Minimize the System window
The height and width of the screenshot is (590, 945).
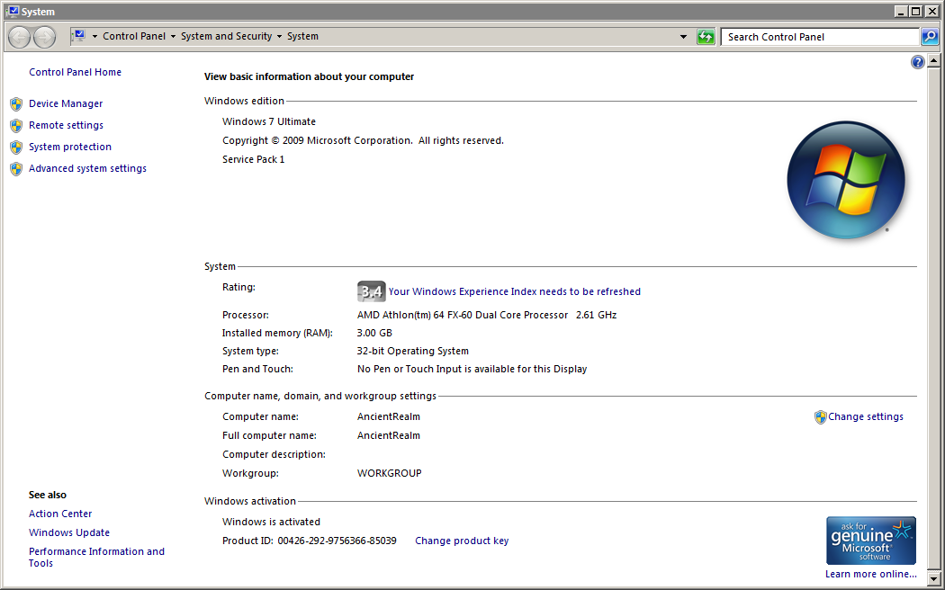coord(901,11)
